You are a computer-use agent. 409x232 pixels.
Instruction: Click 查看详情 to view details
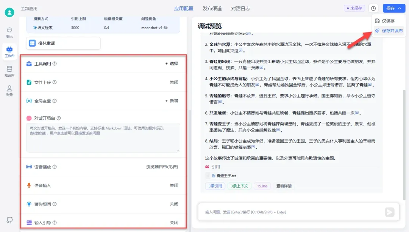tap(284, 186)
